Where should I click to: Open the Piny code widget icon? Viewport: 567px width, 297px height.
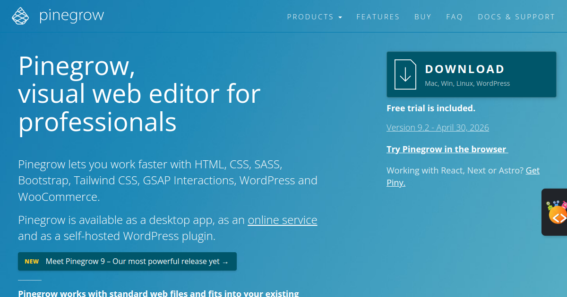tap(558, 213)
